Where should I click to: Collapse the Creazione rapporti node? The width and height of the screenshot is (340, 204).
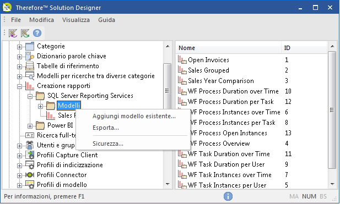pos(19,86)
